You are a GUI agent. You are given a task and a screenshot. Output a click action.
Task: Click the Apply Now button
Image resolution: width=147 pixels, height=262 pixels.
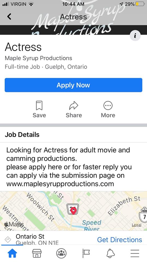74,85
